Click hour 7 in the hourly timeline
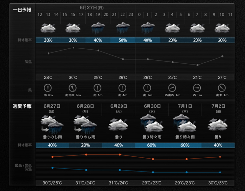Image resolution: width=245 pixels, height=191 pixels. click(x=197, y=15)
